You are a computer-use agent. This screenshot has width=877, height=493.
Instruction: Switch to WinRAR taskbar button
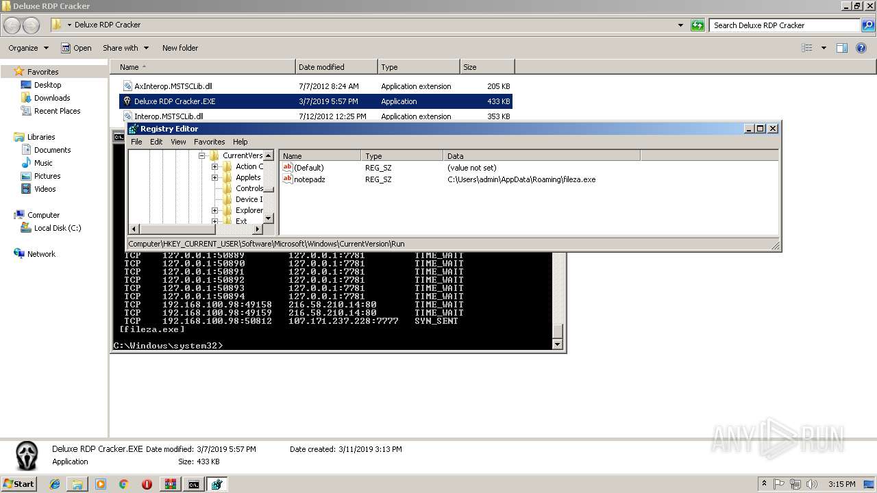point(170,484)
